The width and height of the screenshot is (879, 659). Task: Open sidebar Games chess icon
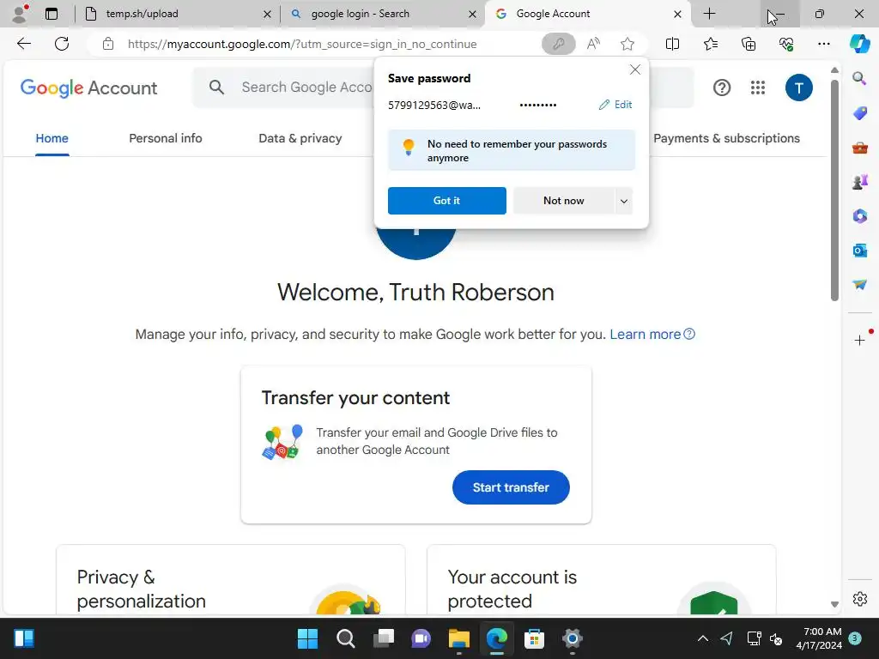[x=859, y=182]
